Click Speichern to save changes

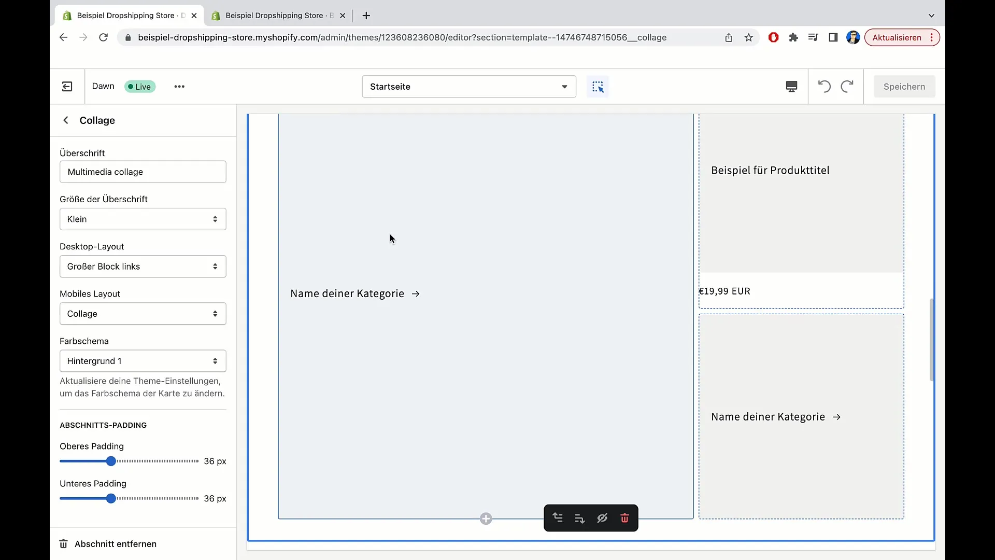904,86
